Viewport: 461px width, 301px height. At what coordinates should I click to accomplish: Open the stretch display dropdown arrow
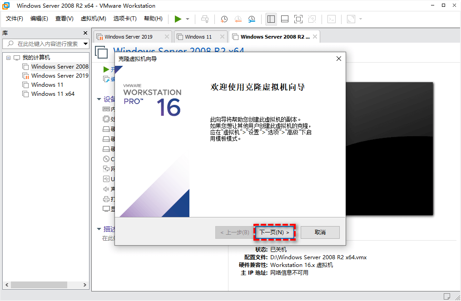pos(361,19)
